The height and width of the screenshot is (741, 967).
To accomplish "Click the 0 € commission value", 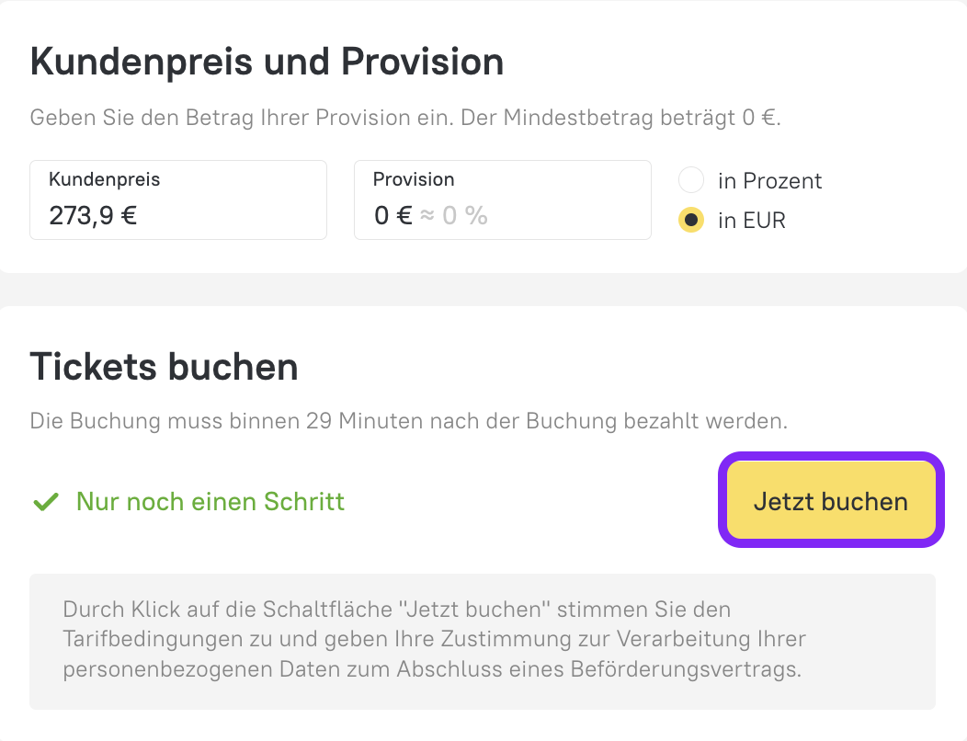I will click(392, 216).
